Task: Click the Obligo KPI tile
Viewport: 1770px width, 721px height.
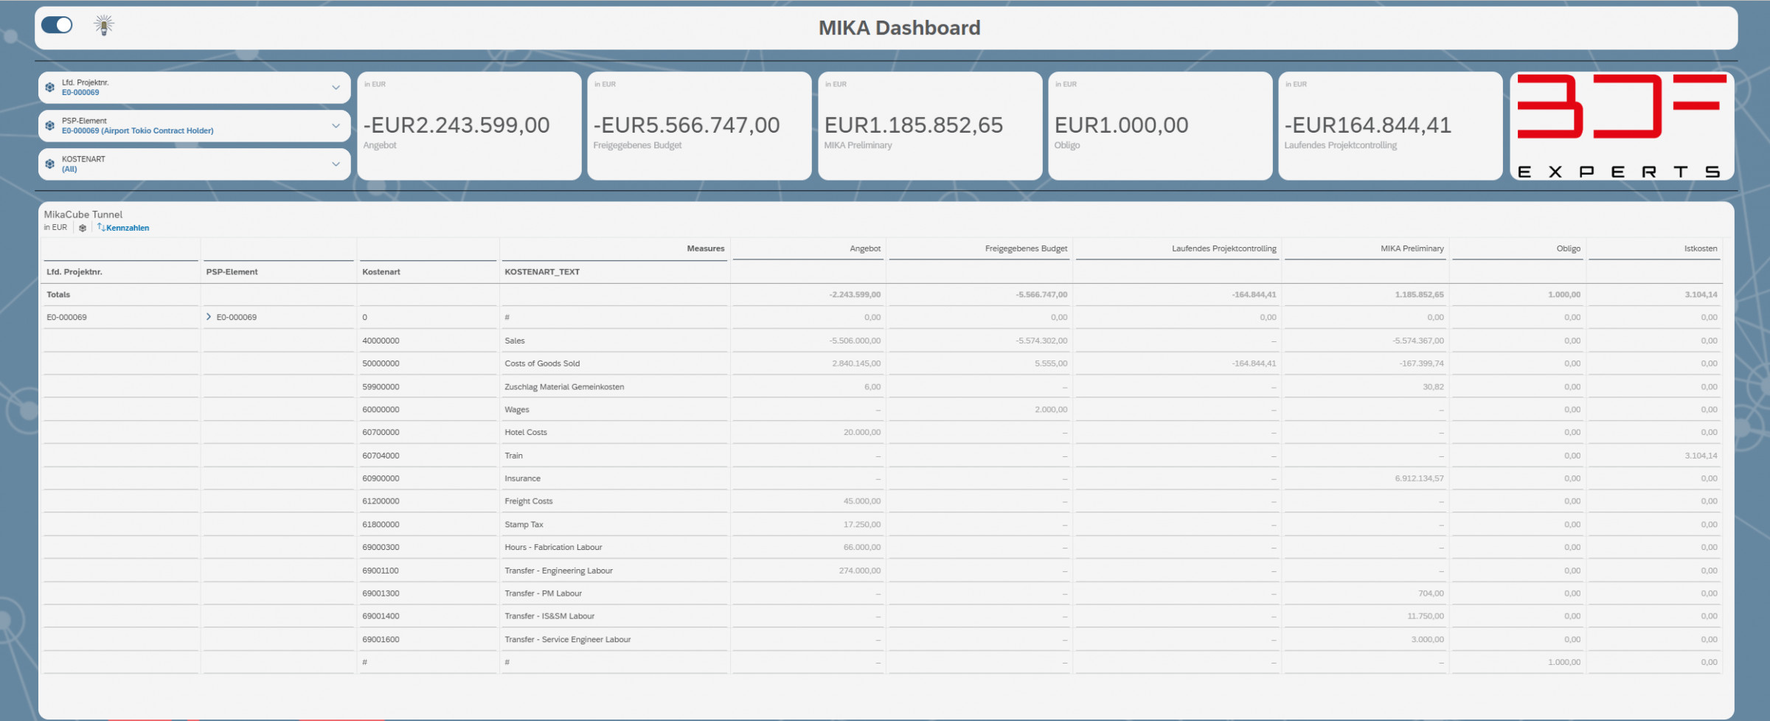Action: 1159,126
